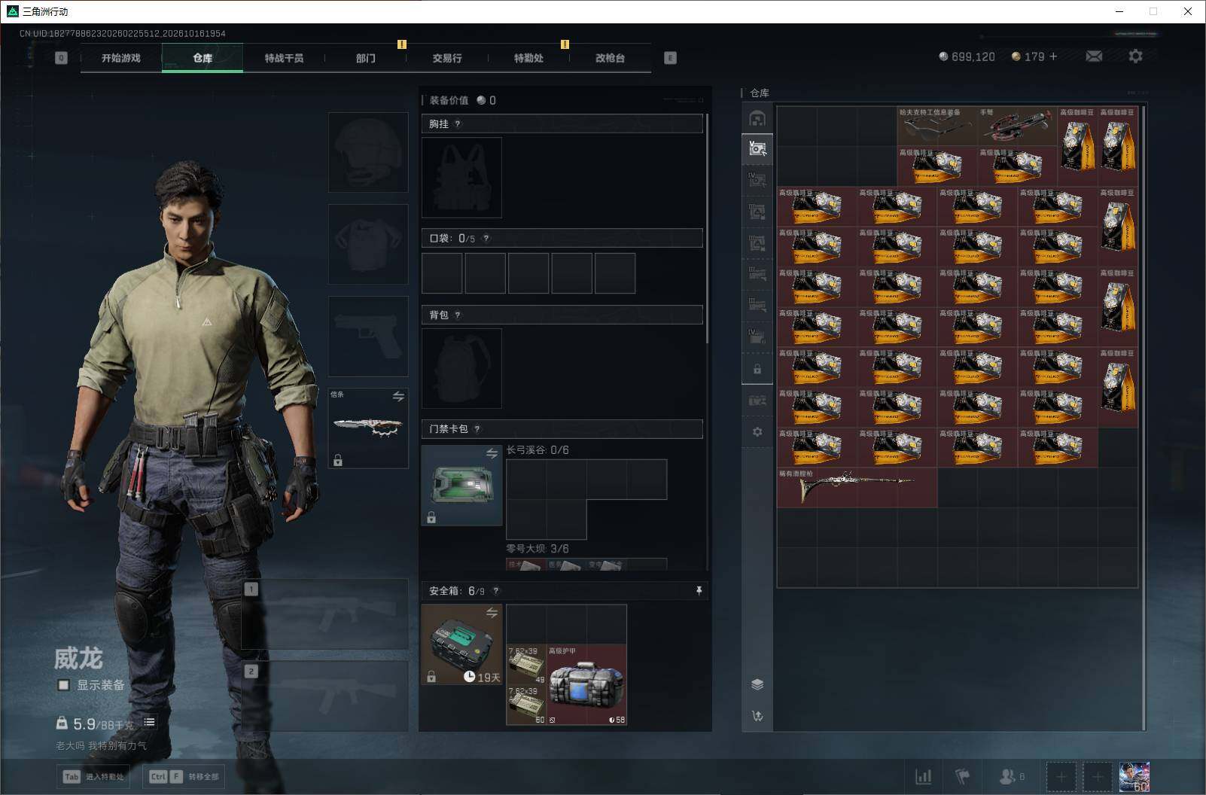Click the empty helmet equipment slot
The width and height of the screenshot is (1206, 795).
tap(368, 152)
